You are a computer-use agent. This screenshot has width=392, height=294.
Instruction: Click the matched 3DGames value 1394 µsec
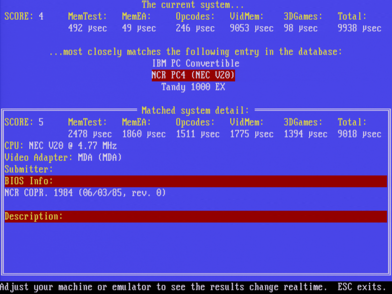click(306, 134)
